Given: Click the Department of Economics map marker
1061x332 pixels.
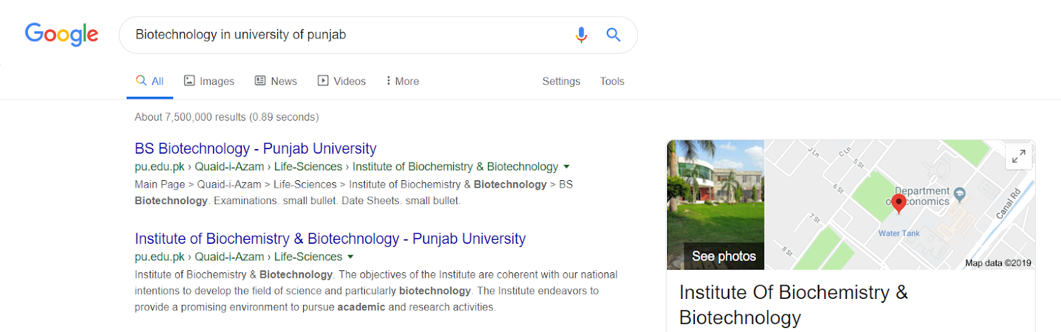Looking at the screenshot, I should tap(960, 194).
